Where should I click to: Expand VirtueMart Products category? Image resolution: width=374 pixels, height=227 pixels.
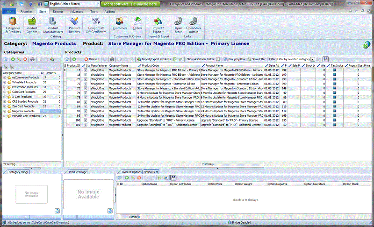[x=5, y=82]
